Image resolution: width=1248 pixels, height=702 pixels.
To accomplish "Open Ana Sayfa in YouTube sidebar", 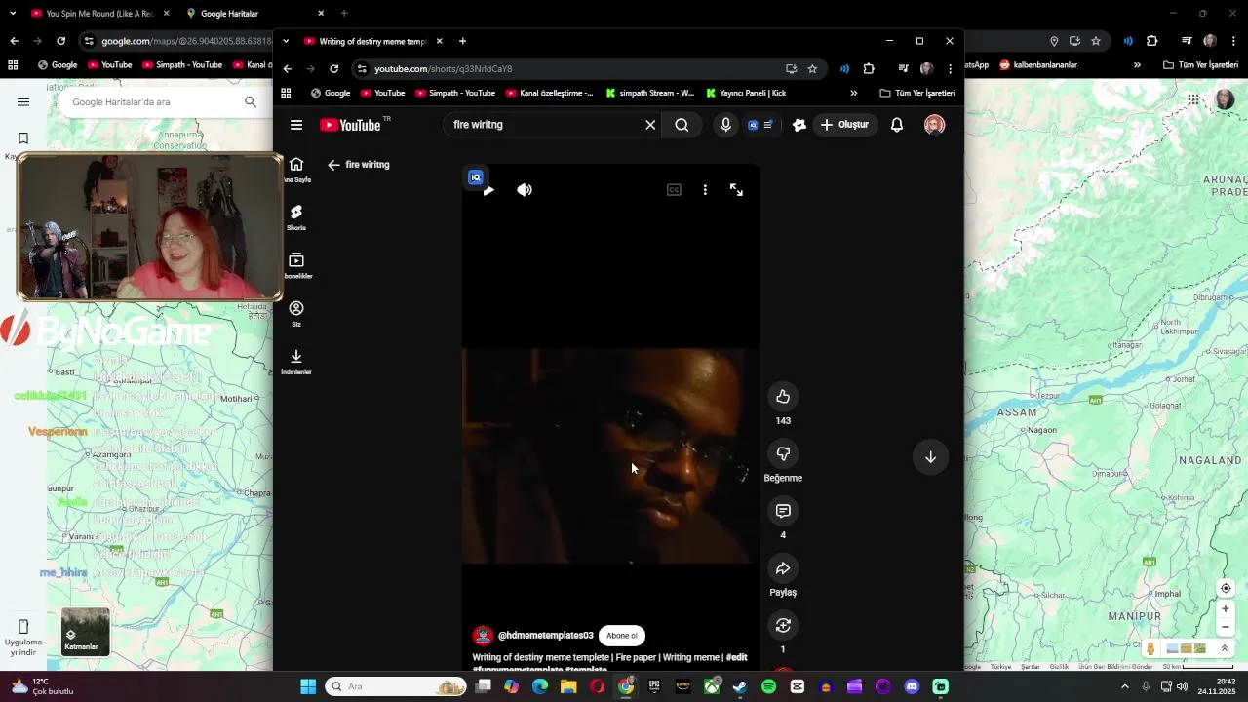I will point(296,170).
